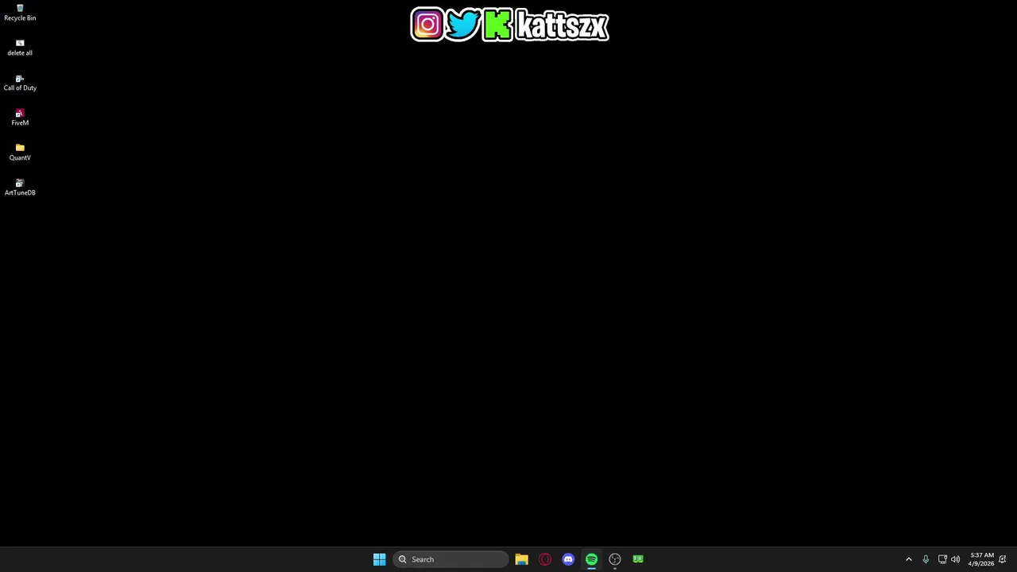
Task: Open the green app icon on taskbar
Action: coord(638,559)
